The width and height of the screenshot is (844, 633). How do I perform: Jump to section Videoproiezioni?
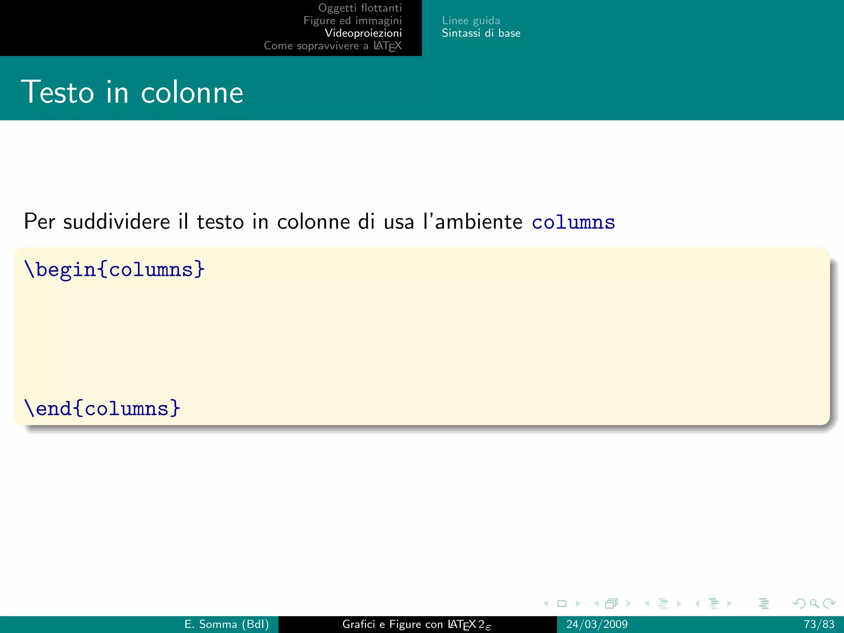pyautogui.click(x=363, y=33)
